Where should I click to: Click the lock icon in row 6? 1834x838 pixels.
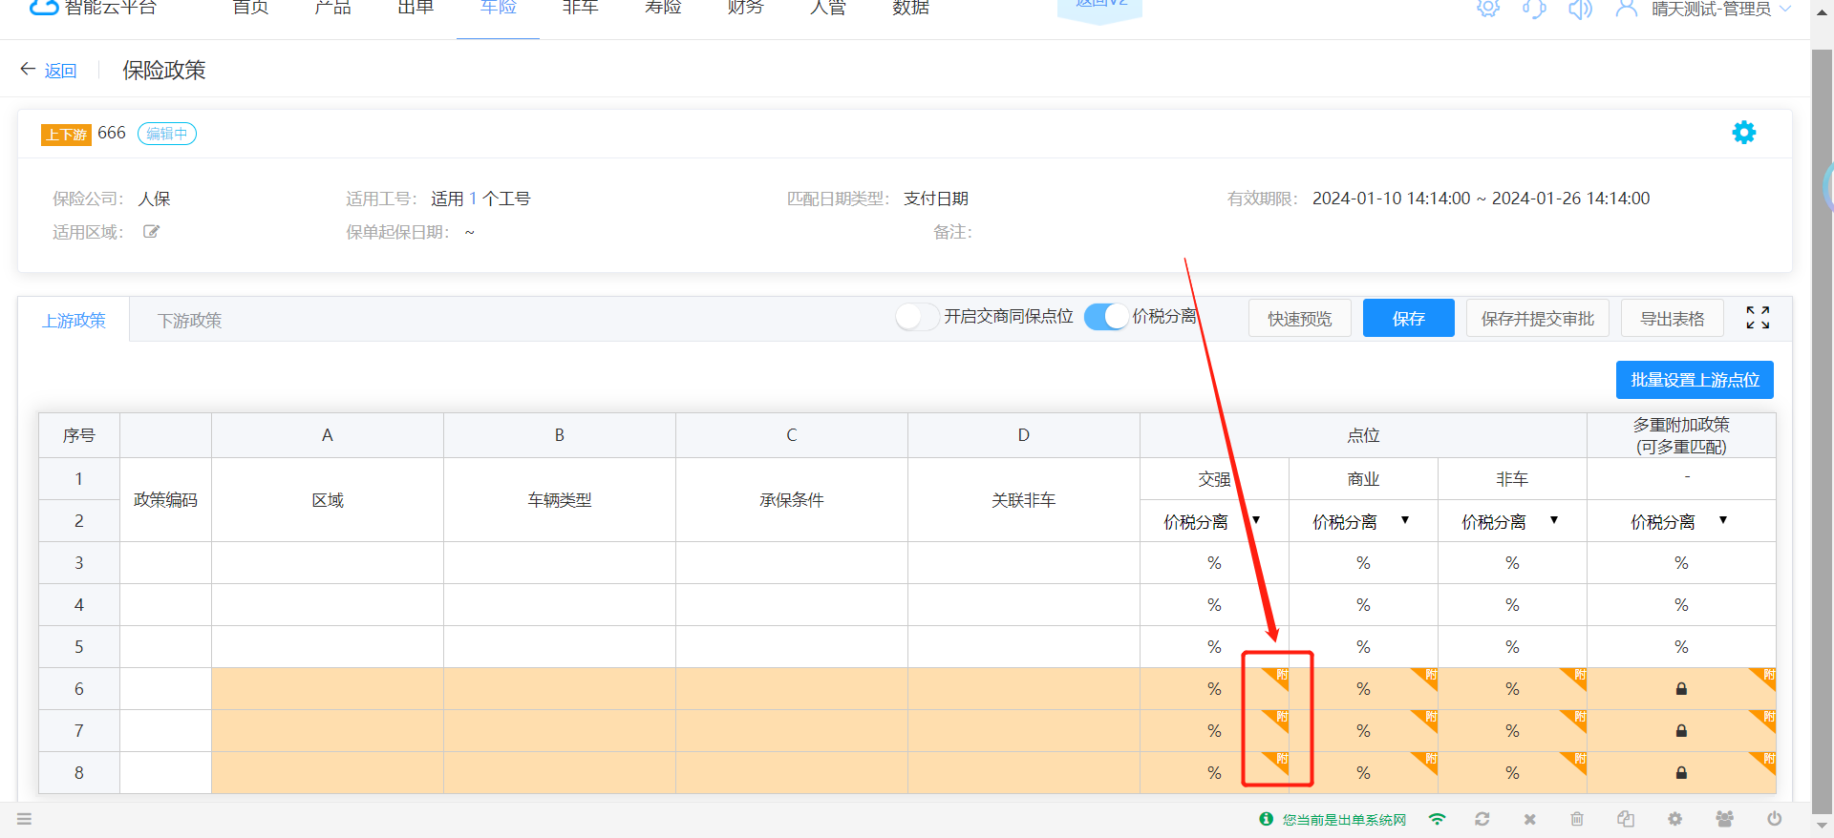1681,689
